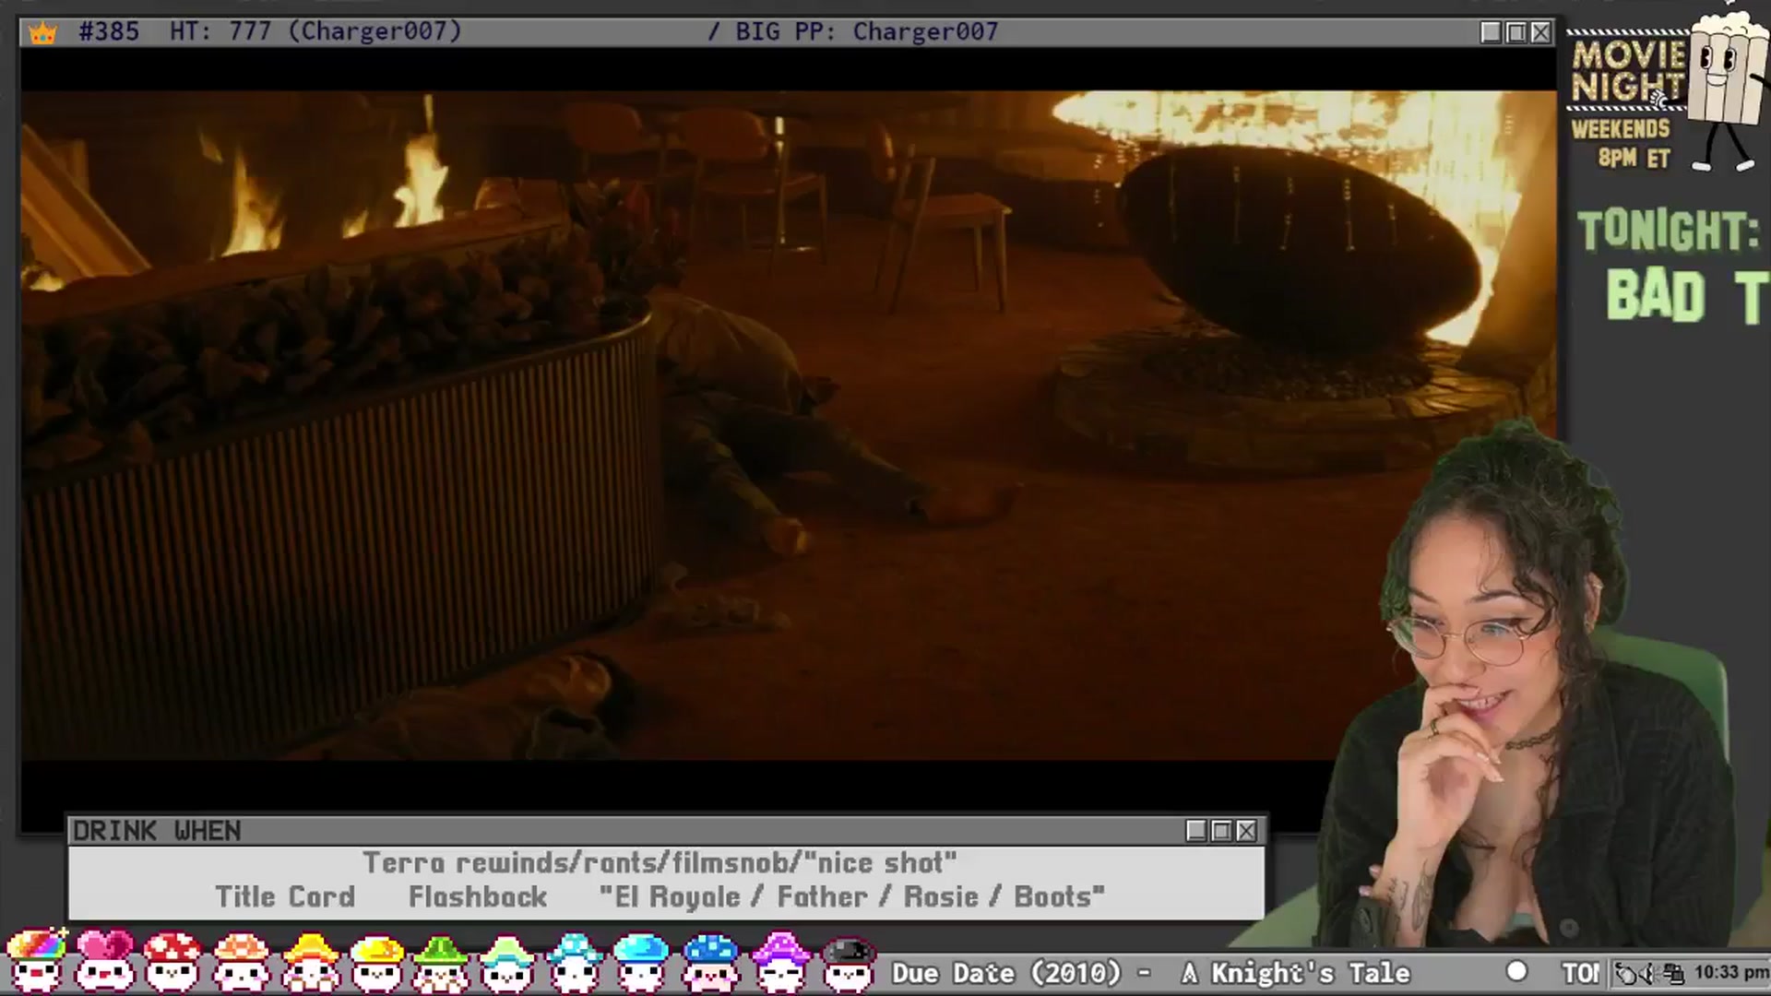The width and height of the screenshot is (1771, 996).
Task: Minimize the DRINK WHEN window
Action: coord(1196,831)
